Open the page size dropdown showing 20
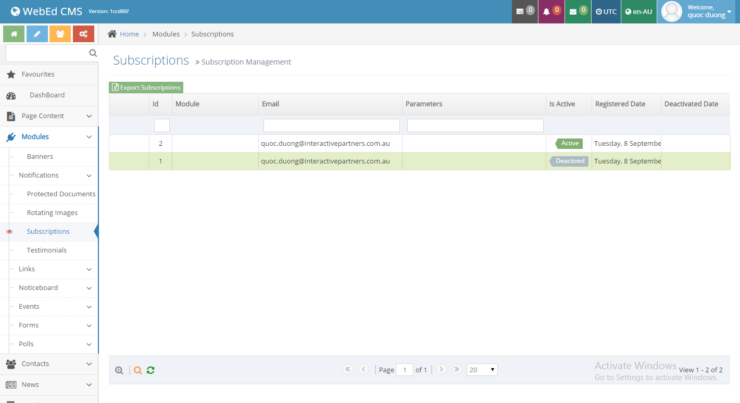 (482, 370)
